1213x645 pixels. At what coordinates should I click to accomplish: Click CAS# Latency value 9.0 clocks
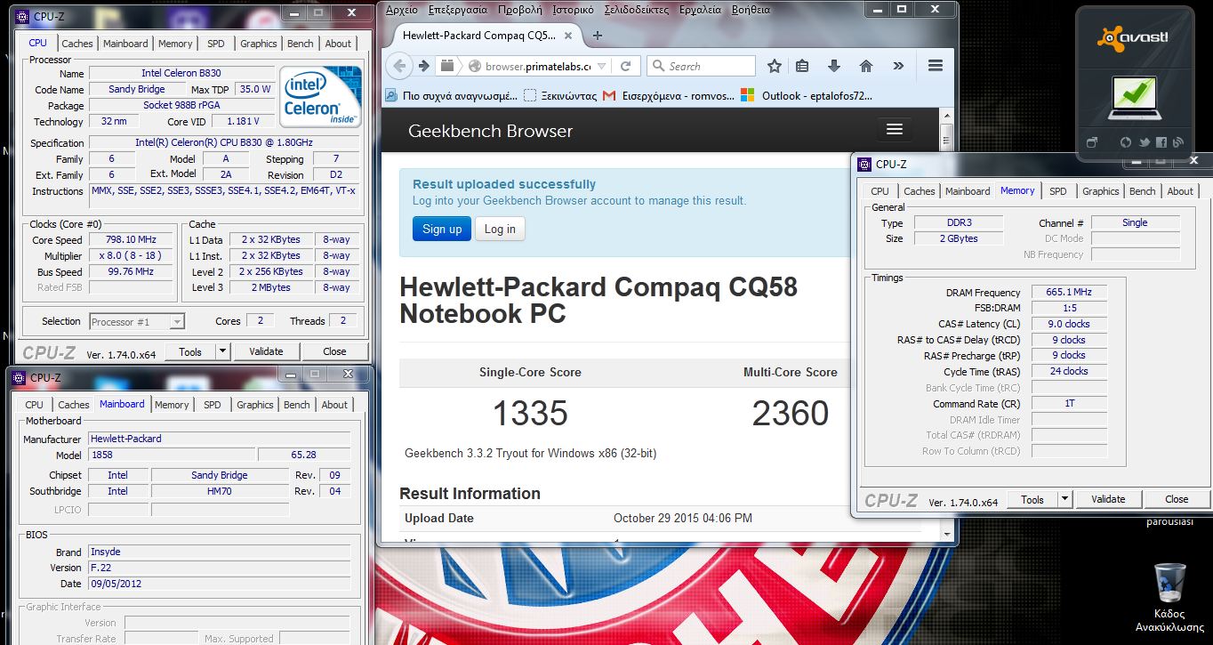pyautogui.click(x=1070, y=324)
